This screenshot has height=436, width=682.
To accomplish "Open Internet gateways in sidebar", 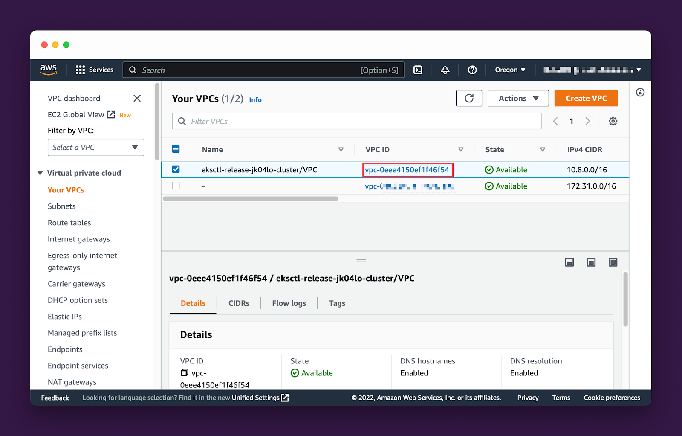I will (x=79, y=239).
